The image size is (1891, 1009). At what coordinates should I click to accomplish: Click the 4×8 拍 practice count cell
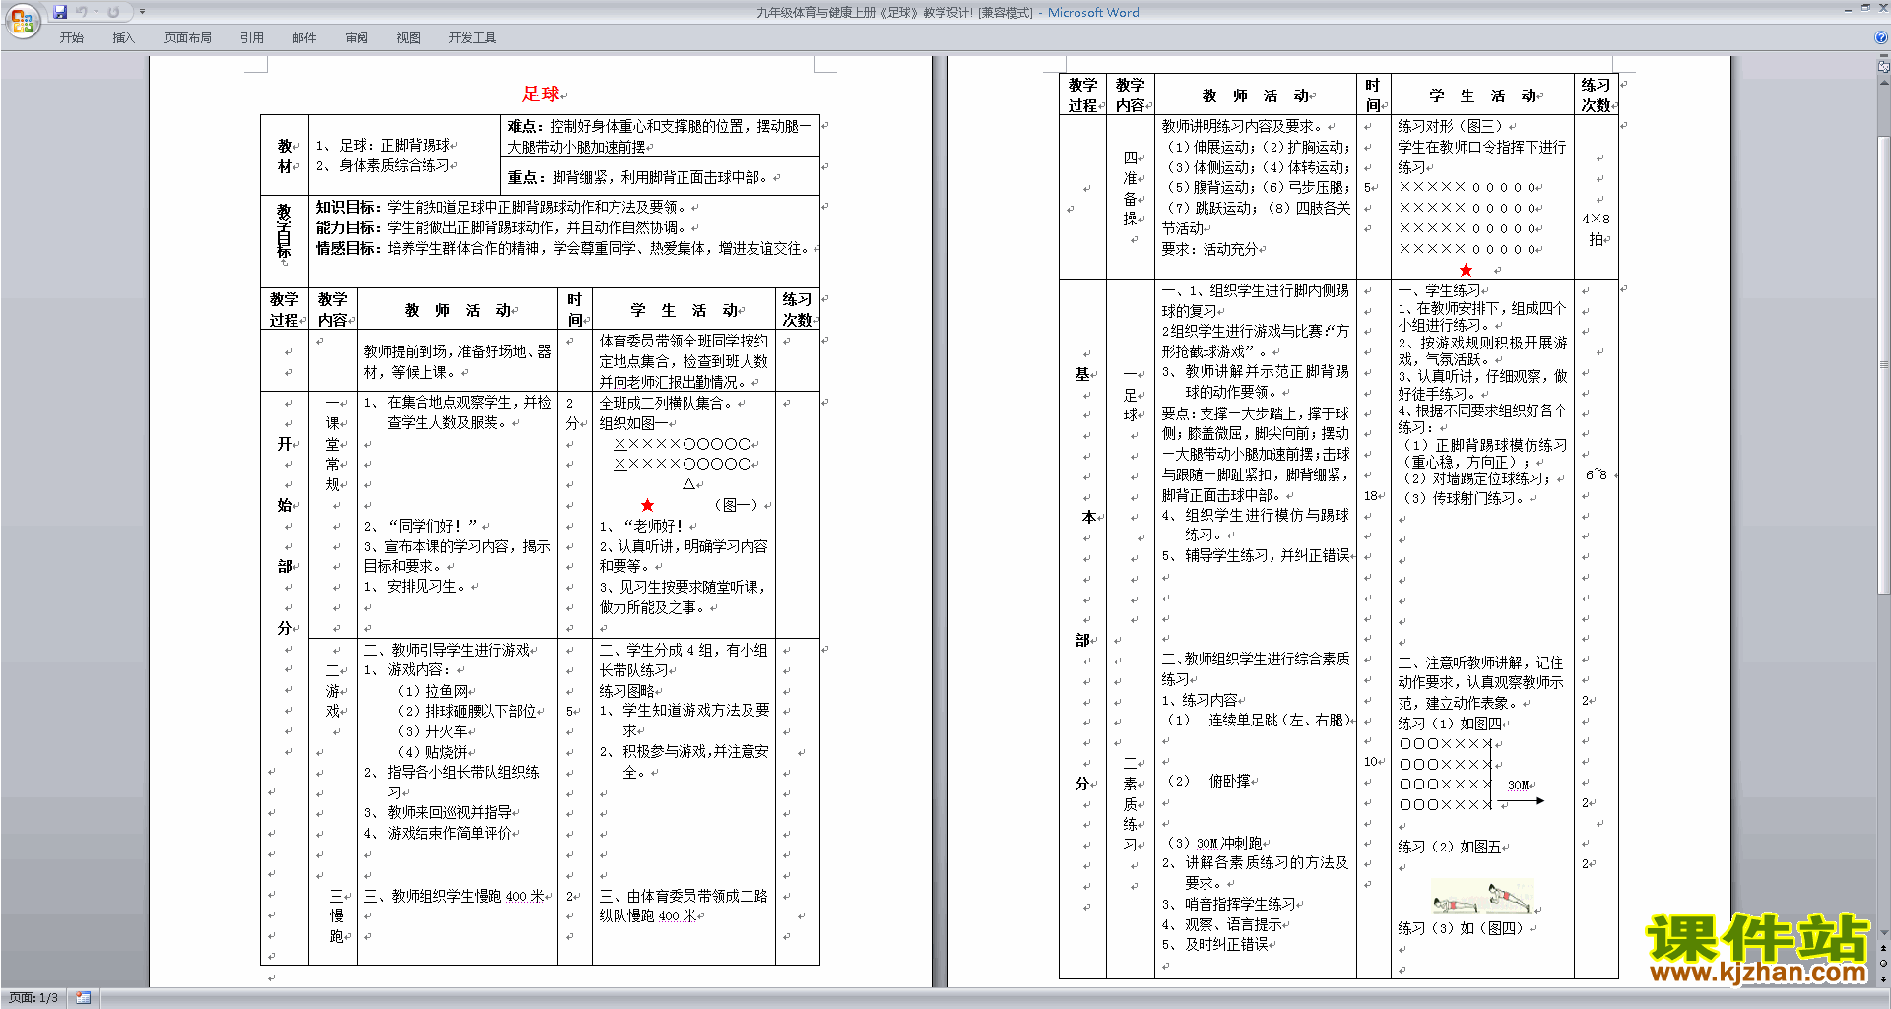coord(1597,229)
